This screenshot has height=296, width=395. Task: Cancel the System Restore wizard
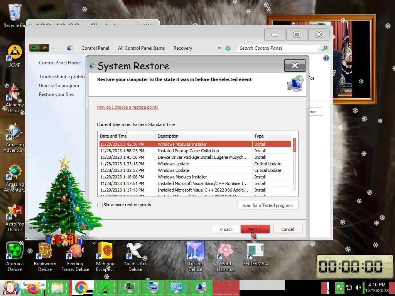pos(287,229)
